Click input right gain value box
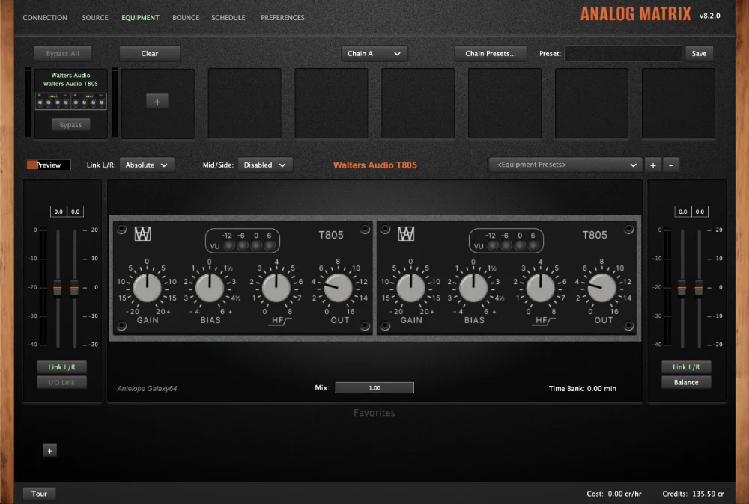The width and height of the screenshot is (749, 504). (x=76, y=212)
